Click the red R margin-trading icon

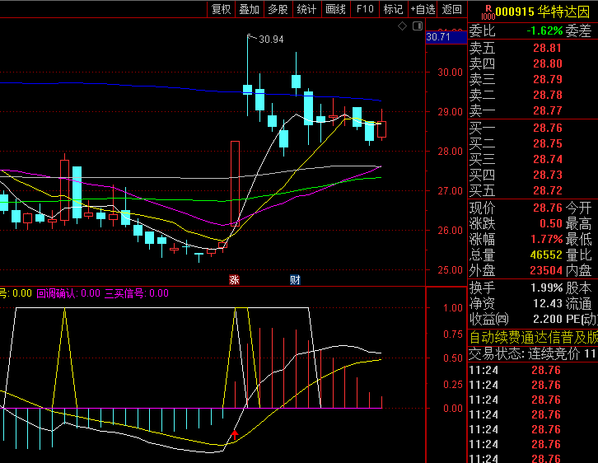coord(487,9)
